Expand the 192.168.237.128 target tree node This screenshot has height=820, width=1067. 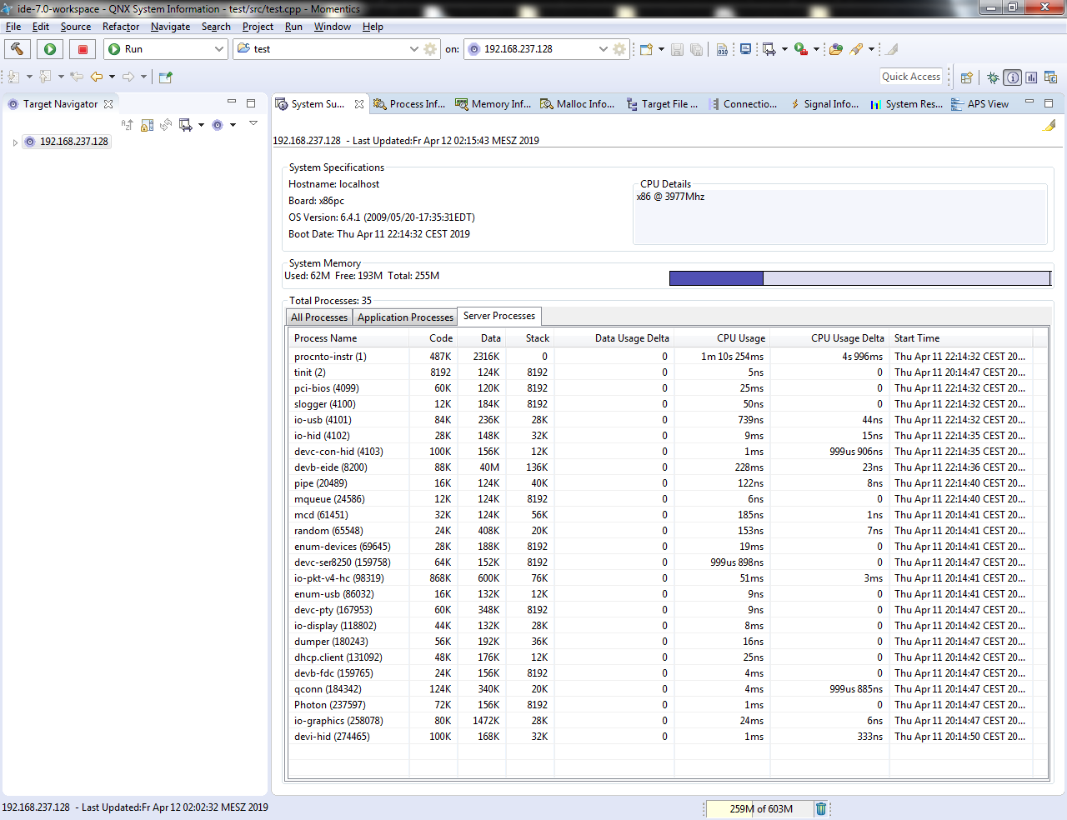15,142
